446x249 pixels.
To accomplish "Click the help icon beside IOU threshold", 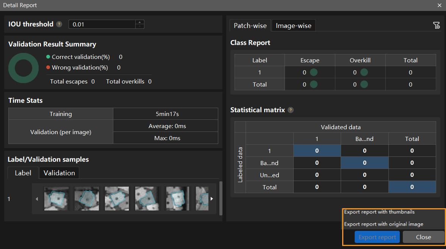I will [59, 25].
